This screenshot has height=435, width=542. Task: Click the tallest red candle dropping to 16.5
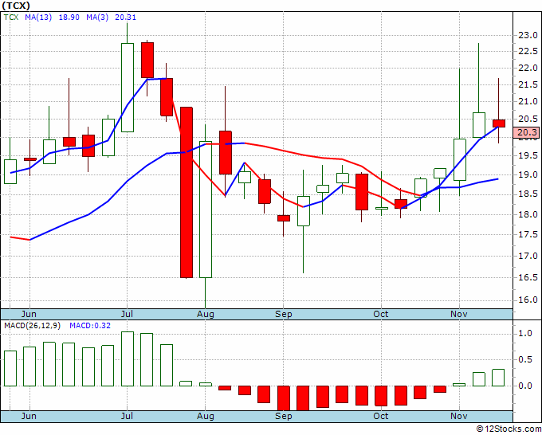coord(187,193)
